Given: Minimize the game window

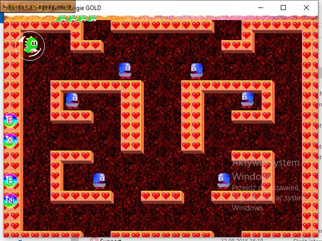Looking at the screenshot, I should 261,8.
